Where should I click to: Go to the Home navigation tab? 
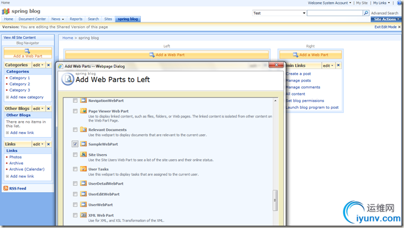click(x=8, y=19)
